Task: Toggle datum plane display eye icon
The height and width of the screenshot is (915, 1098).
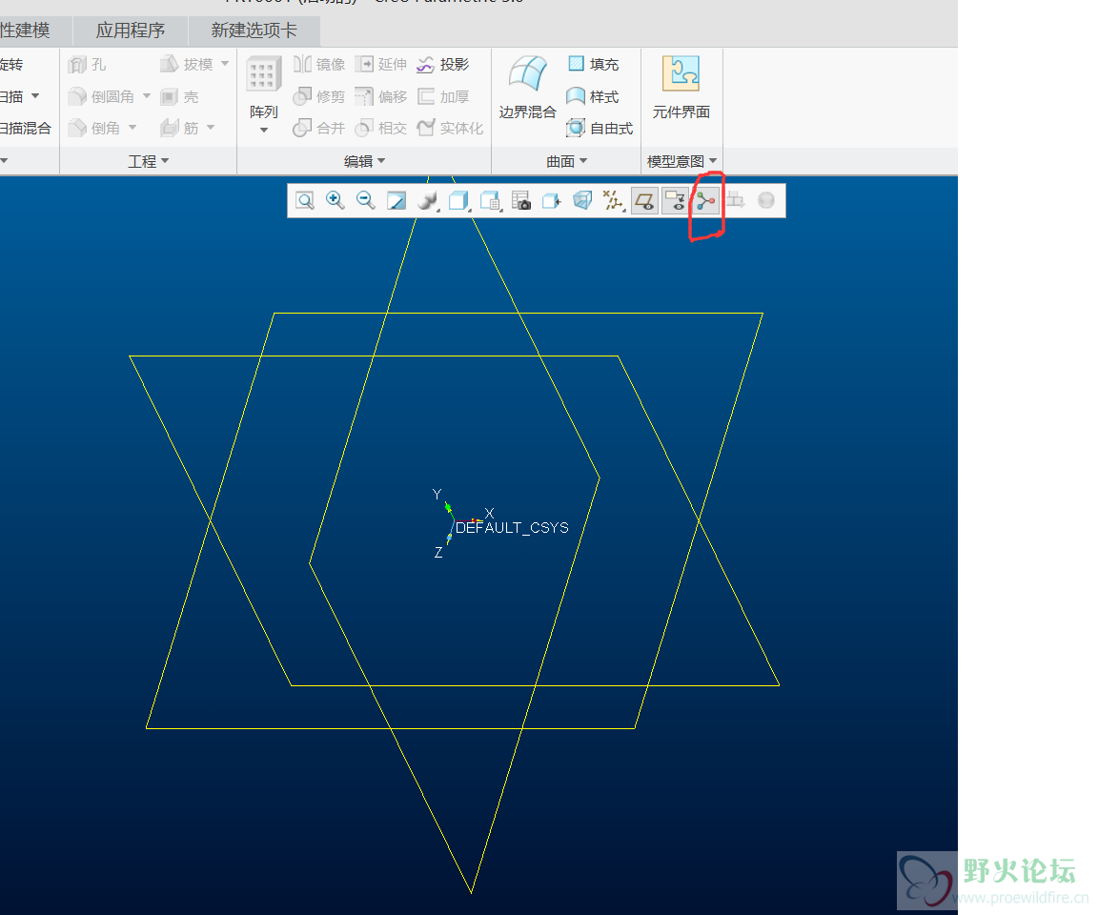Action: 644,201
